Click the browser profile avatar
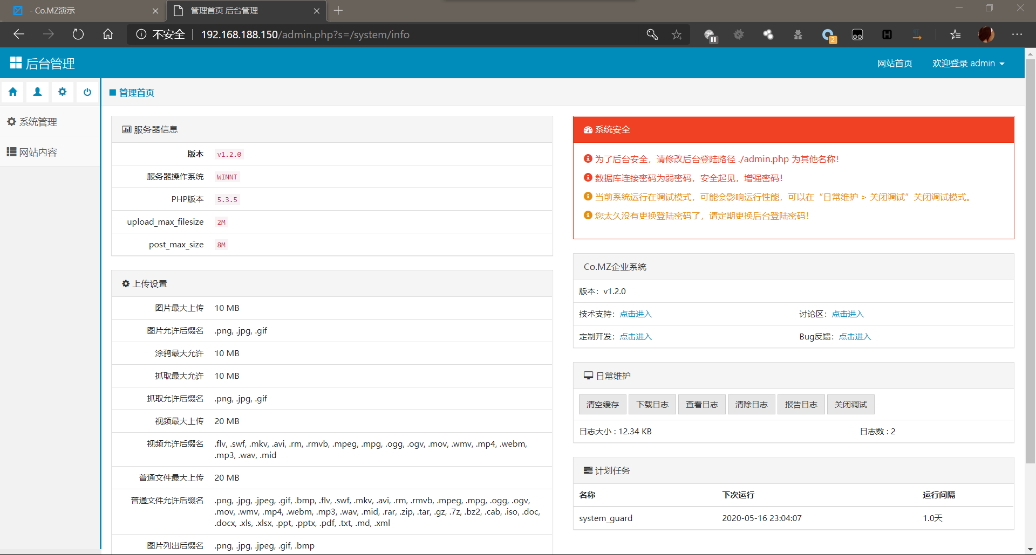Screen dimensions: 1036x555 986,34
